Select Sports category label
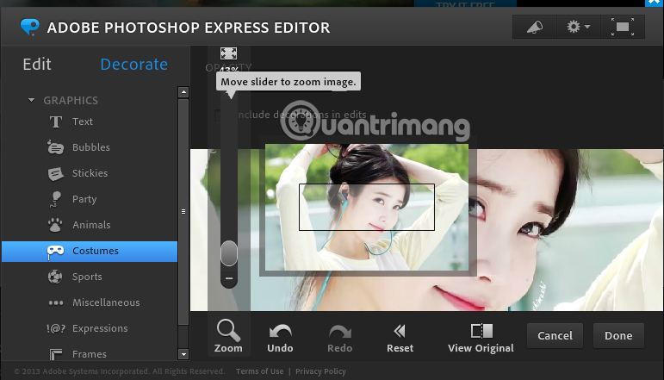The image size is (664, 380). coord(87,277)
